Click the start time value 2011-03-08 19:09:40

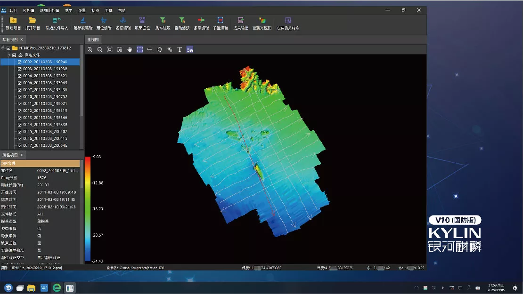tap(57, 192)
